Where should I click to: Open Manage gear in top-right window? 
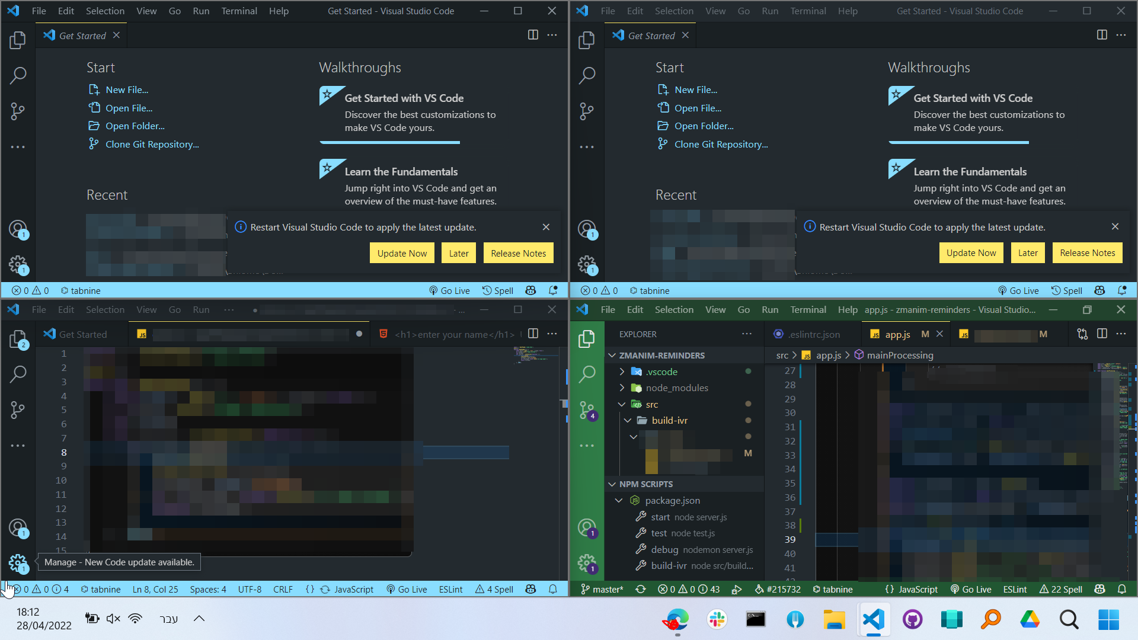pyautogui.click(x=587, y=265)
